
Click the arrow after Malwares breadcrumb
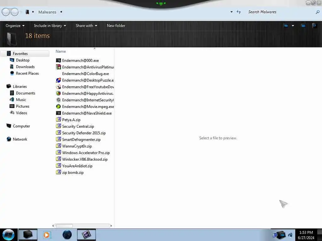pyautogui.click(x=61, y=12)
